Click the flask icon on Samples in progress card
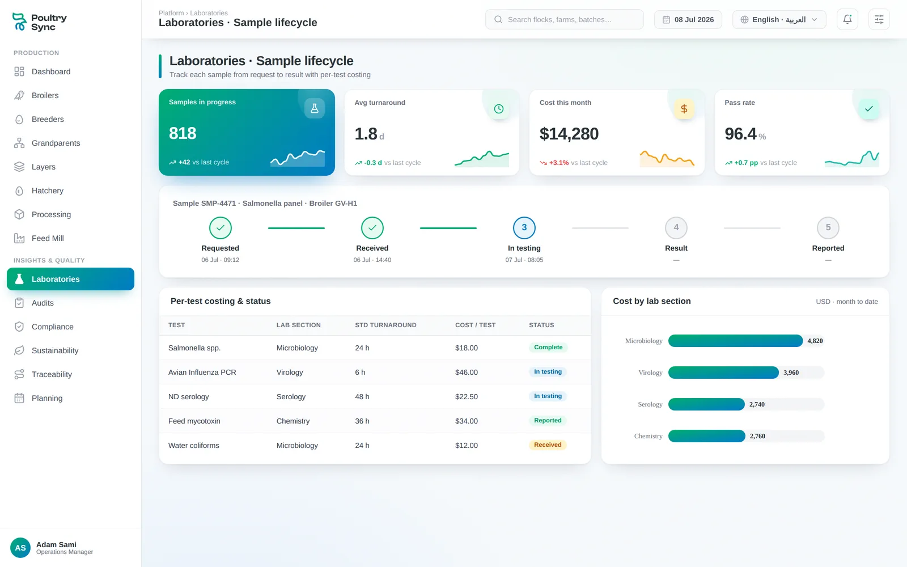 point(315,108)
